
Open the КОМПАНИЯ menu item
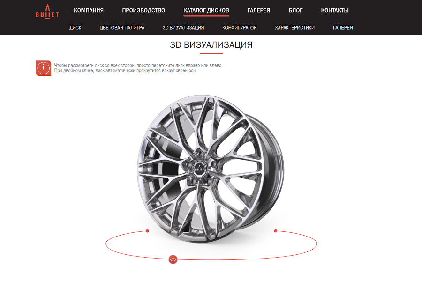click(x=89, y=10)
